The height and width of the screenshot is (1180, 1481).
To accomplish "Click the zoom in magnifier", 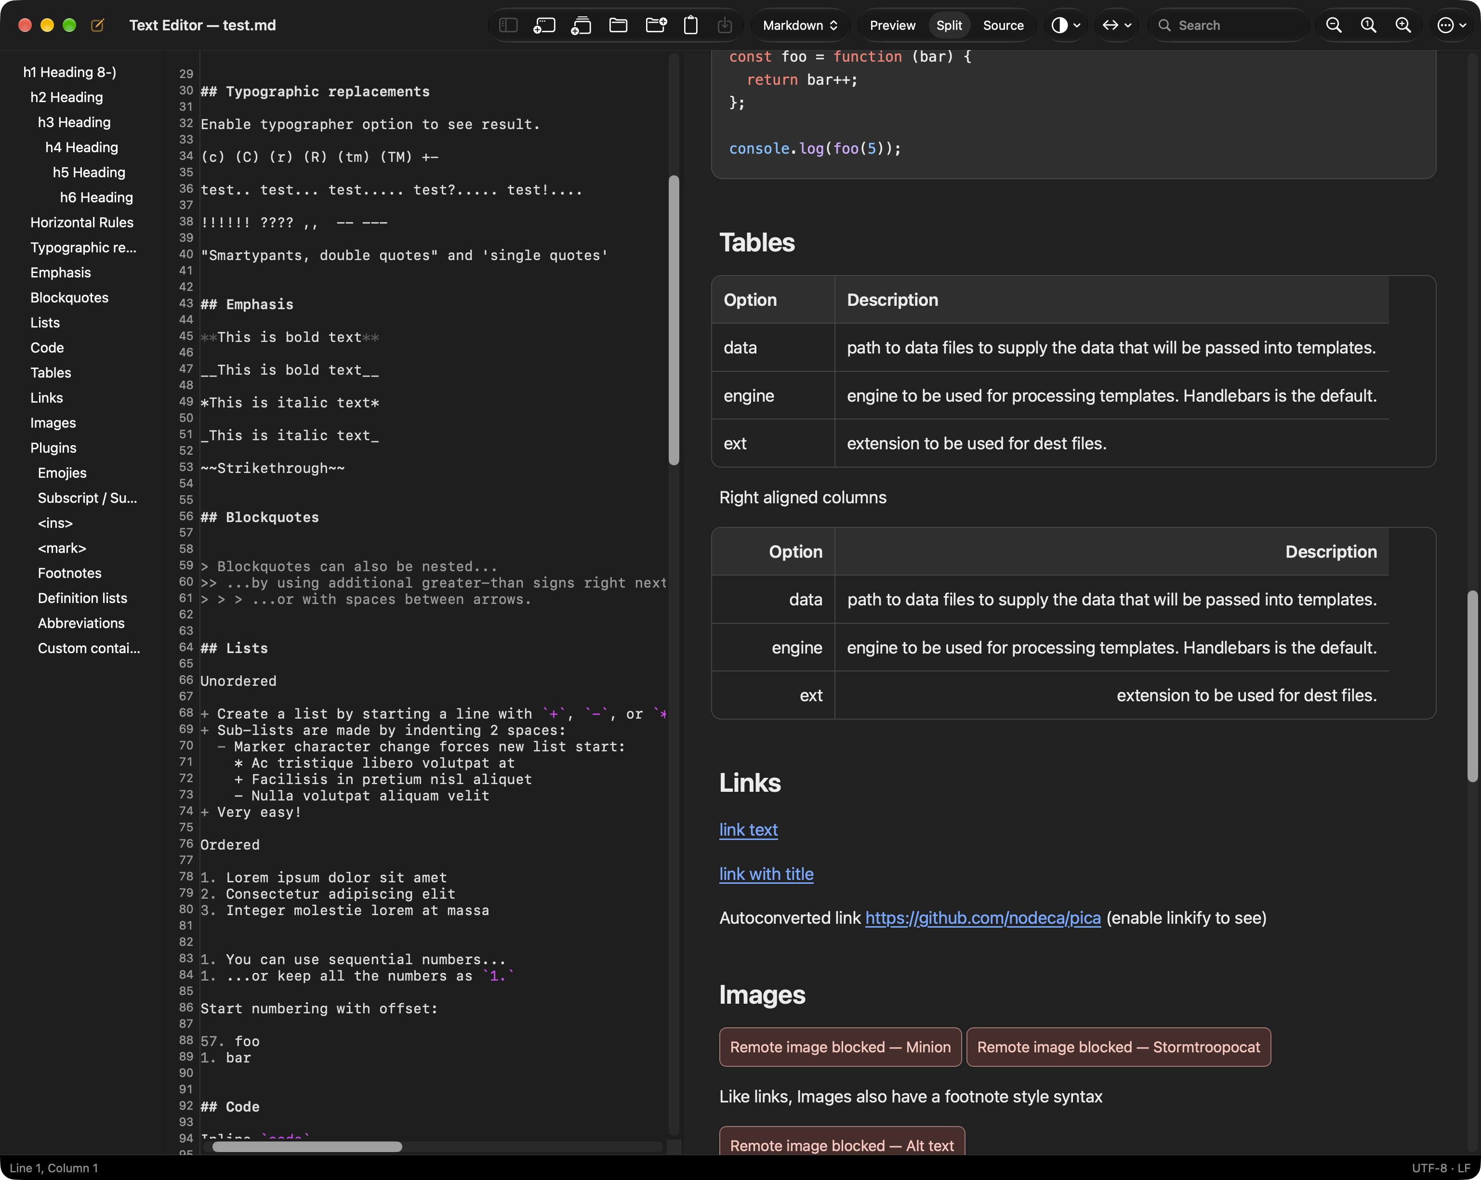I will pyautogui.click(x=1402, y=26).
